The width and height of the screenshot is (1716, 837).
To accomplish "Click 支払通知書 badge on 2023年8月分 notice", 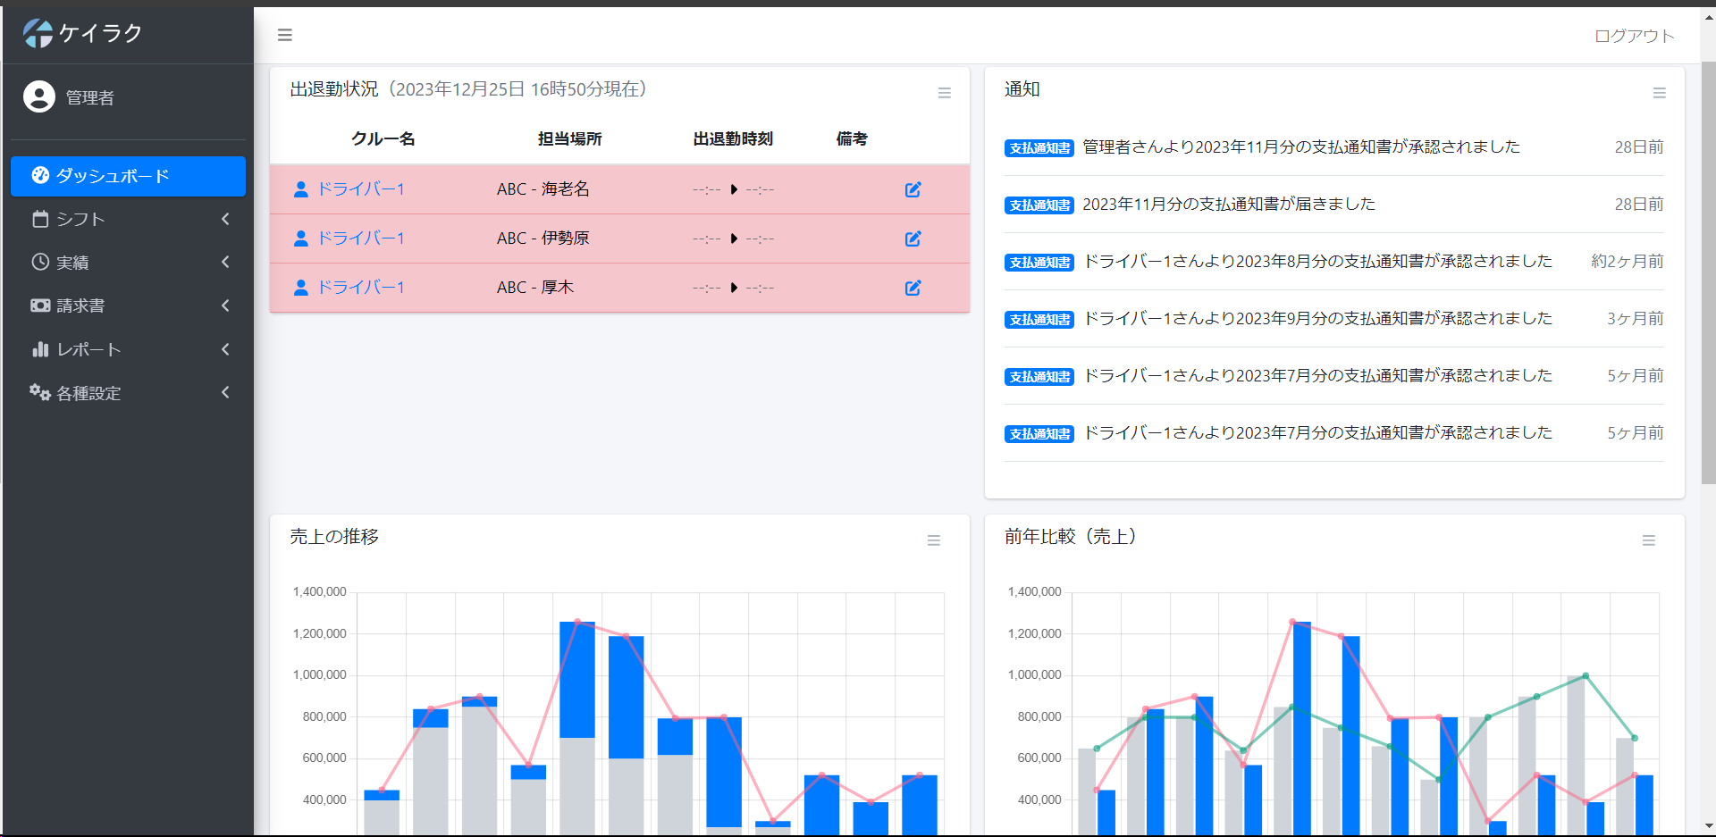I will click(x=1039, y=263).
